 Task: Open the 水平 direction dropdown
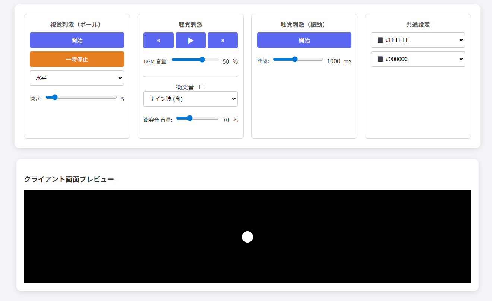77,78
